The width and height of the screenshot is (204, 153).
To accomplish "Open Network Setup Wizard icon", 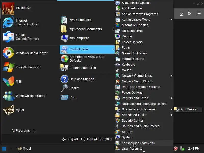I will click(x=118, y=81).
